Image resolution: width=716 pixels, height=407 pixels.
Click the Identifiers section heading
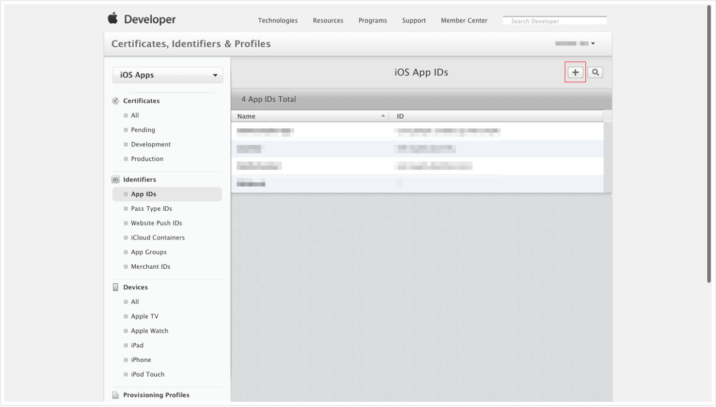[139, 179]
